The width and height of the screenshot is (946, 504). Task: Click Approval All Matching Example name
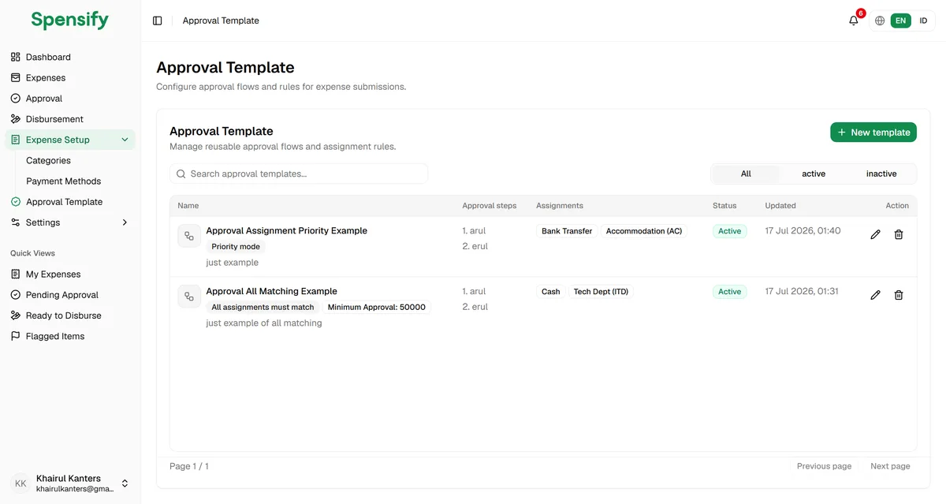272,291
